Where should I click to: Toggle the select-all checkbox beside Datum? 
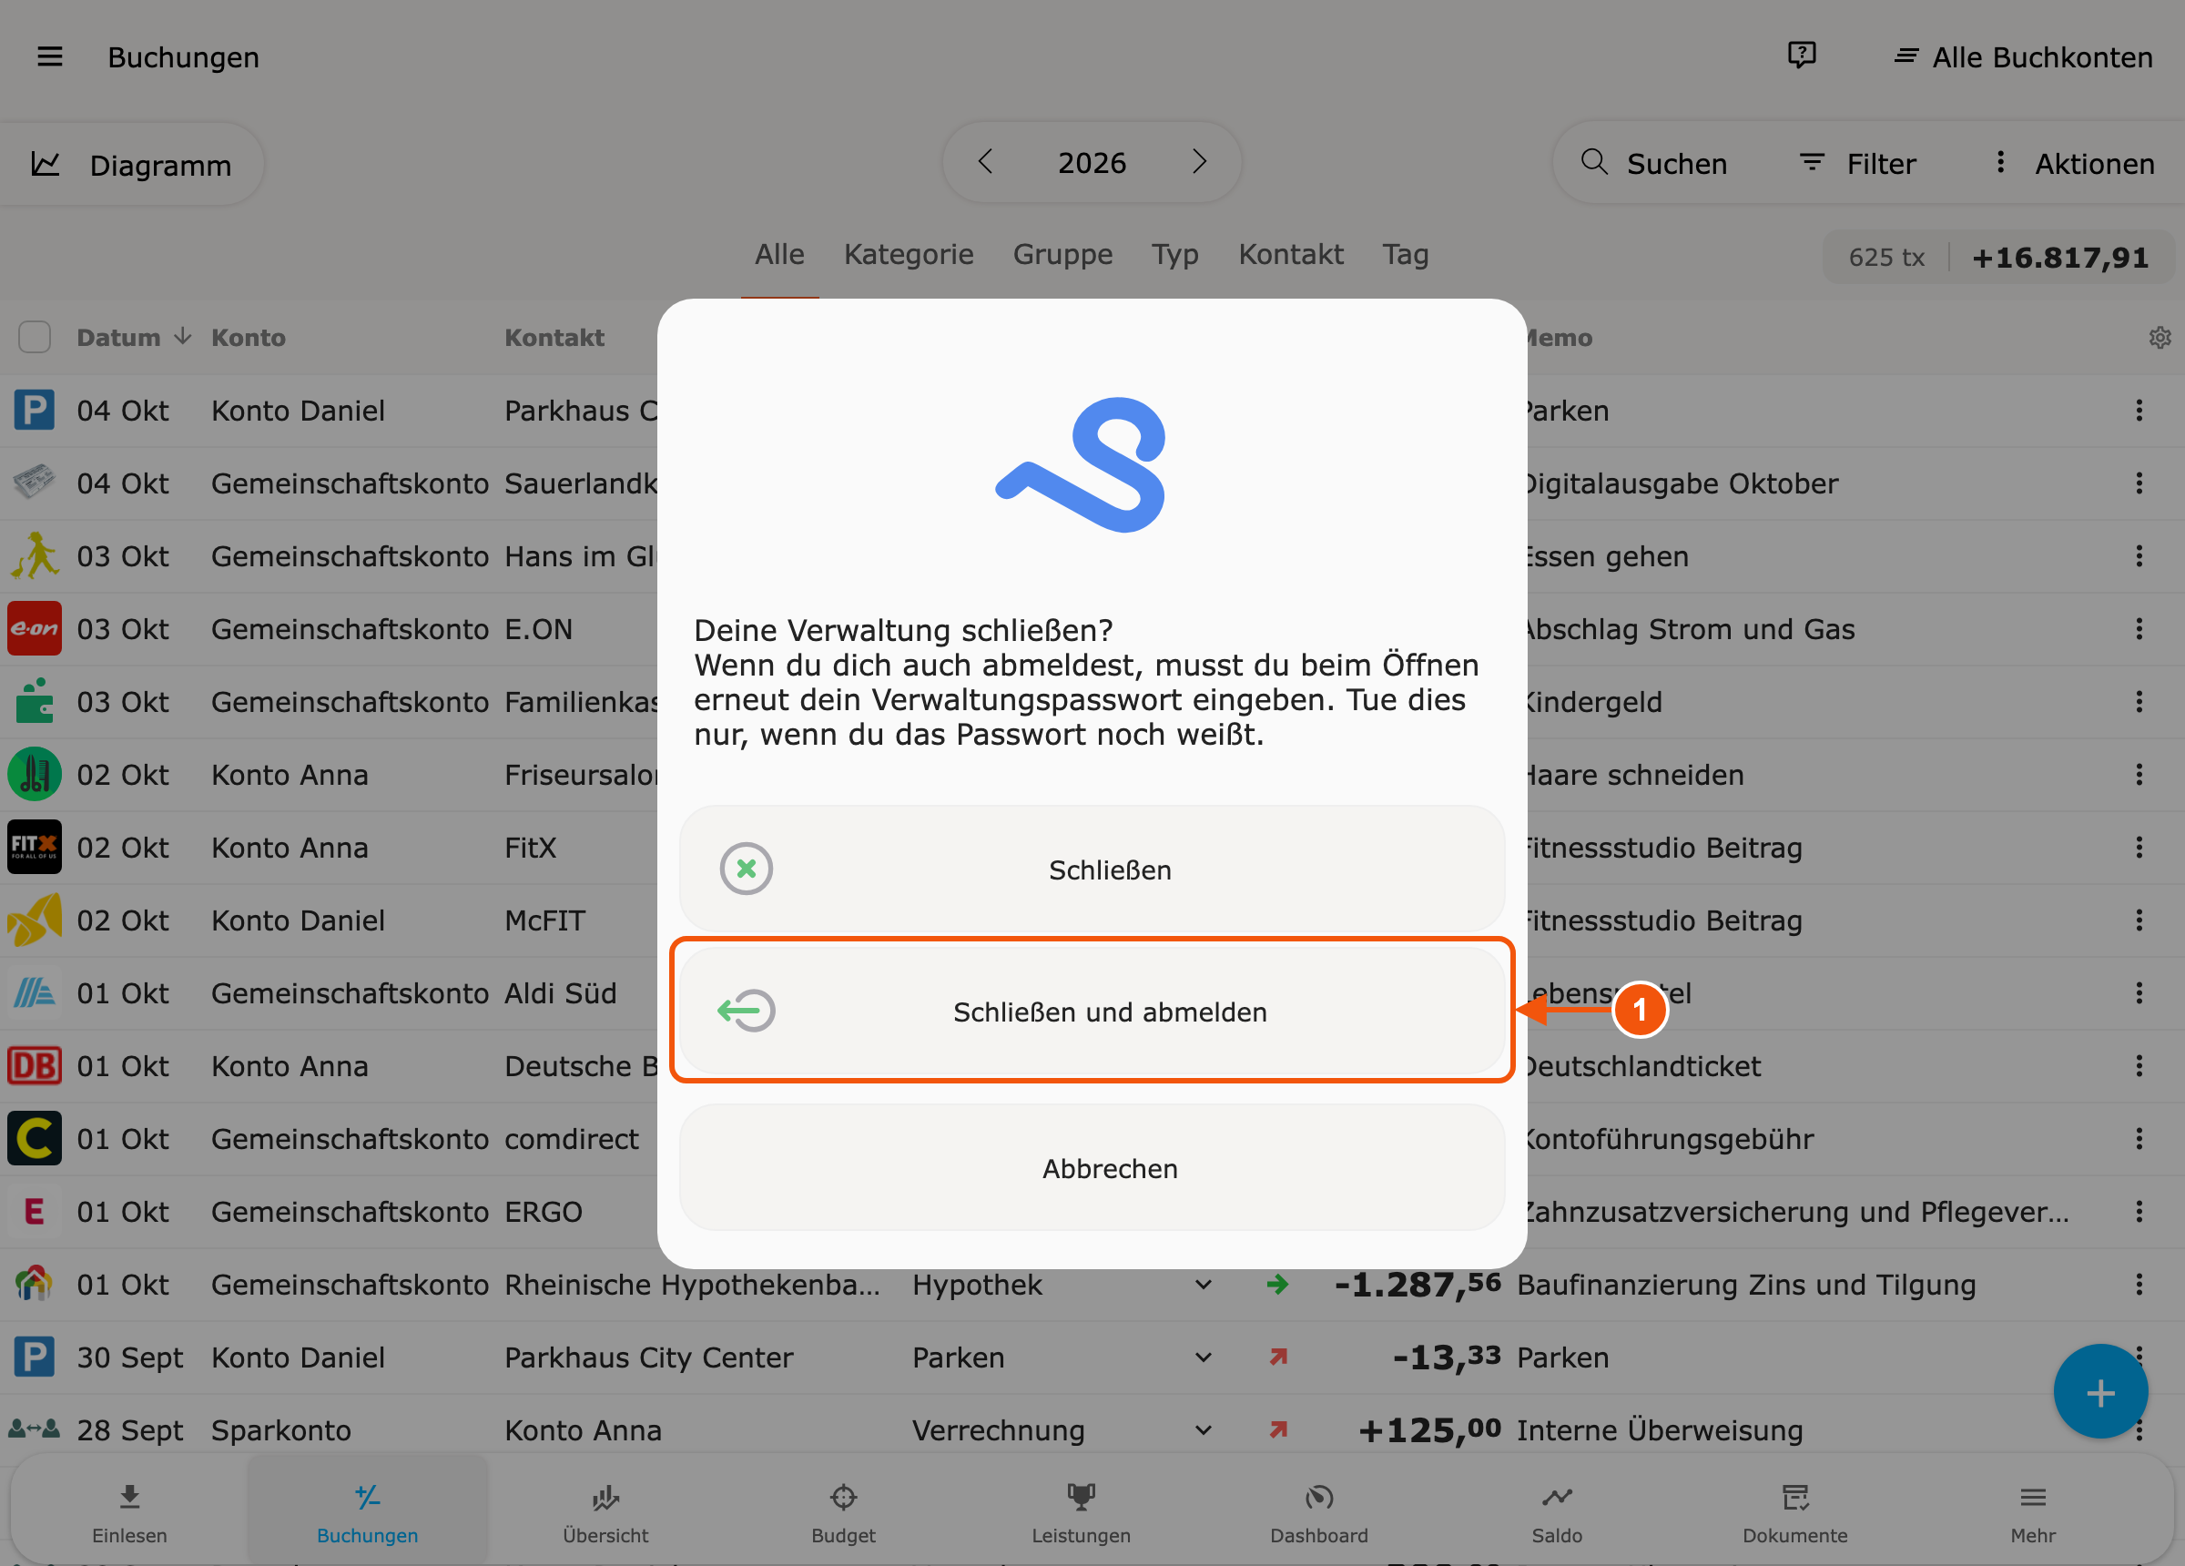pos(35,337)
